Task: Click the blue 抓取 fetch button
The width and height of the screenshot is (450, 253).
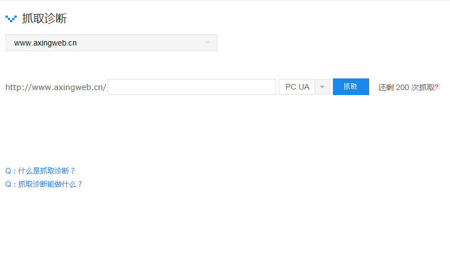Action: [x=351, y=87]
